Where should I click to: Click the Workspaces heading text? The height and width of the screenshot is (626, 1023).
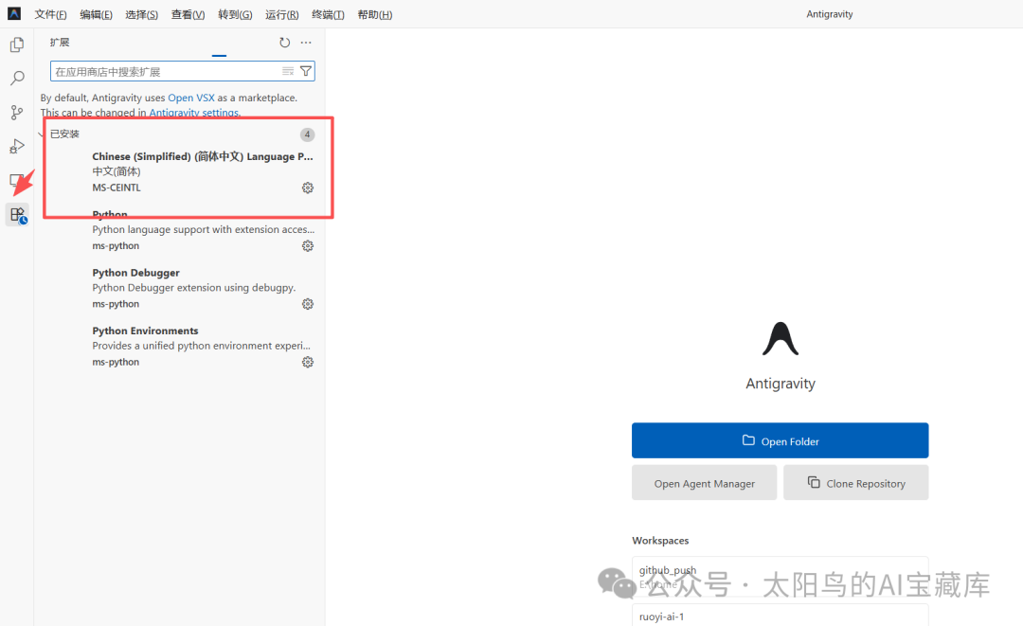[x=660, y=541]
